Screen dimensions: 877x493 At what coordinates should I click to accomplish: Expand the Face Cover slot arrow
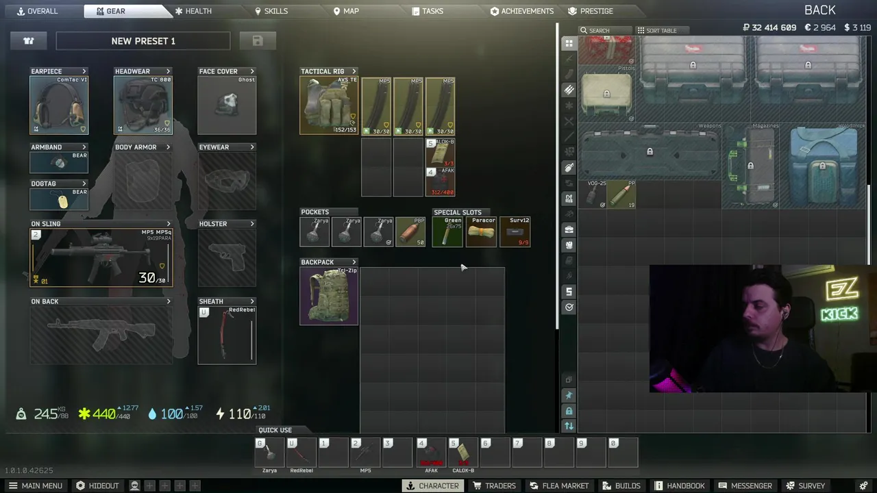click(252, 71)
